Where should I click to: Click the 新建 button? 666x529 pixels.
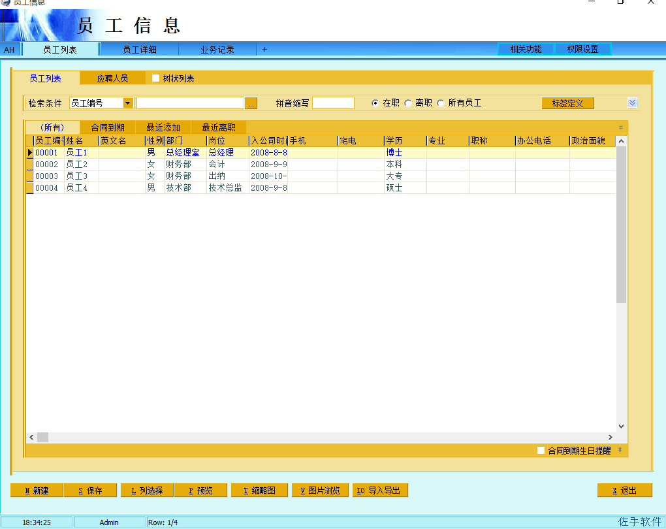tap(37, 490)
